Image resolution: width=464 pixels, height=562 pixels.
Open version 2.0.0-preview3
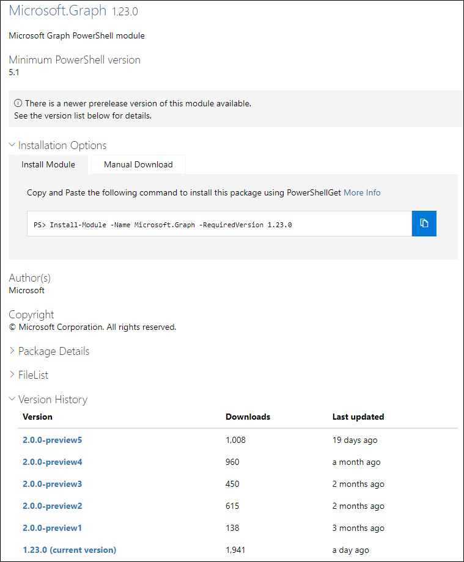pyautogui.click(x=53, y=484)
